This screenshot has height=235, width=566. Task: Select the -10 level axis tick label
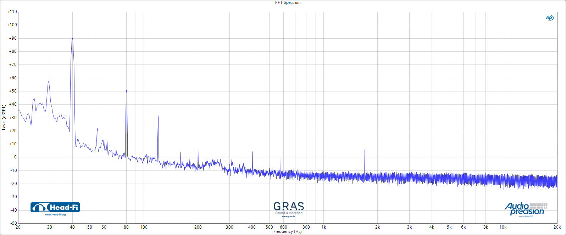coord(13,170)
